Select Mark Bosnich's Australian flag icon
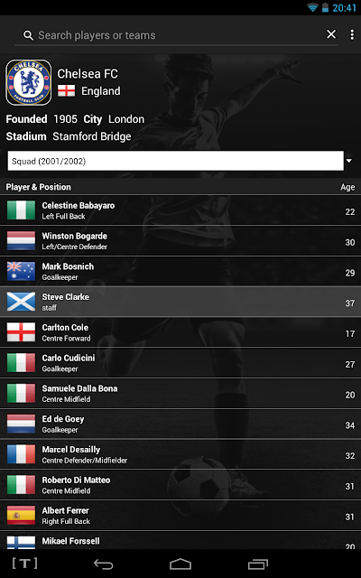Image resolution: width=361 pixels, height=578 pixels. point(21,271)
